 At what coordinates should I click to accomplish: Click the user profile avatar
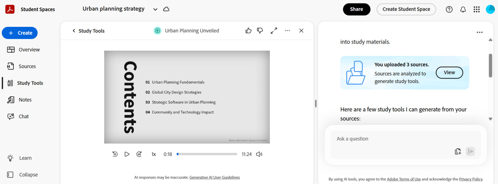click(490, 9)
